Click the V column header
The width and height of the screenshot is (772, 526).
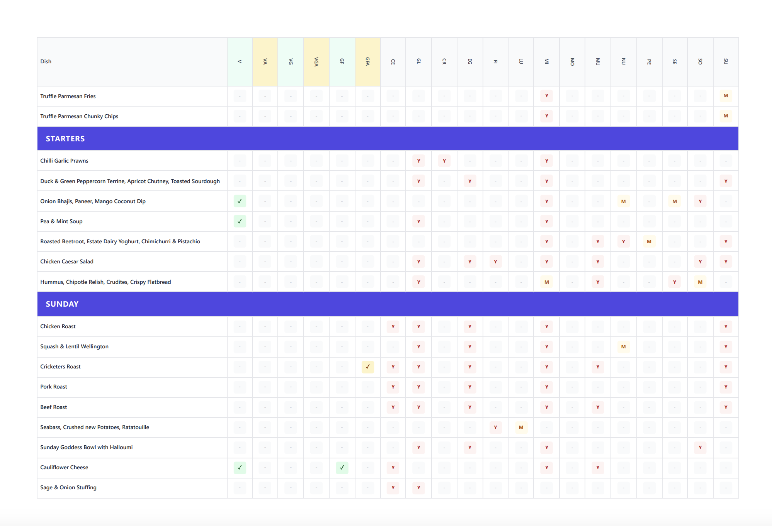click(240, 61)
